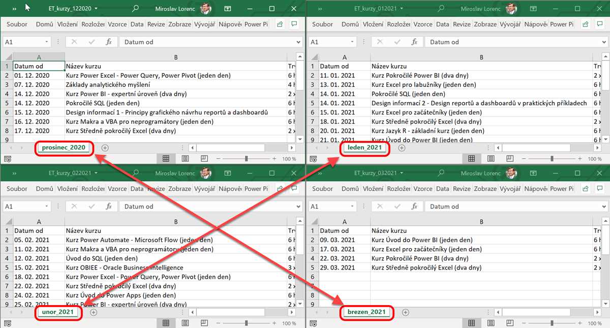This screenshot has height=328, width=610.
Task: Click the Share icon in ET_kurzy_022021
Action: (280, 189)
